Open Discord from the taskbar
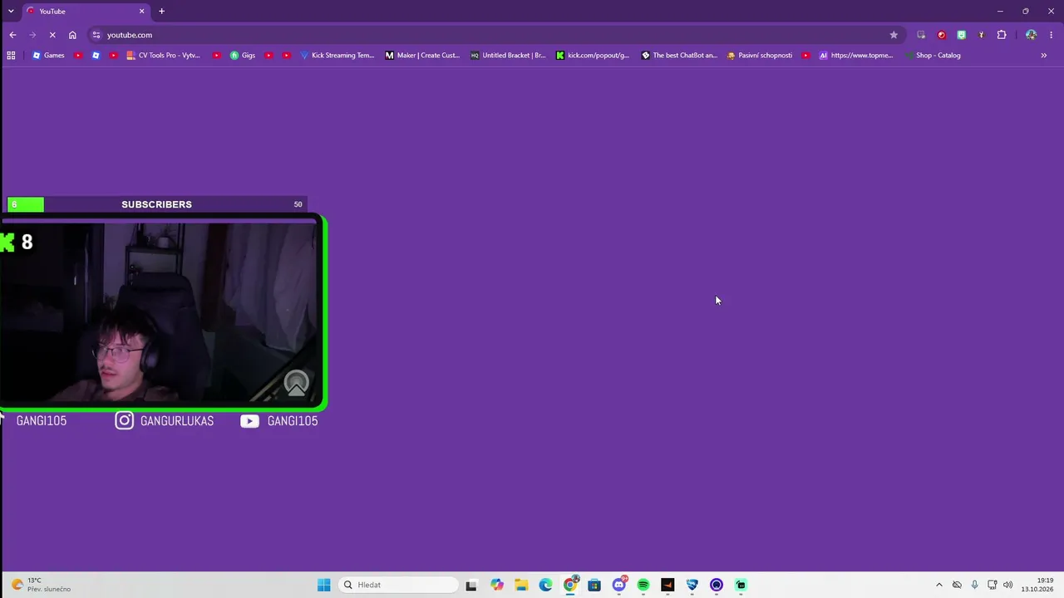Image resolution: width=1064 pixels, height=598 pixels. point(619,585)
